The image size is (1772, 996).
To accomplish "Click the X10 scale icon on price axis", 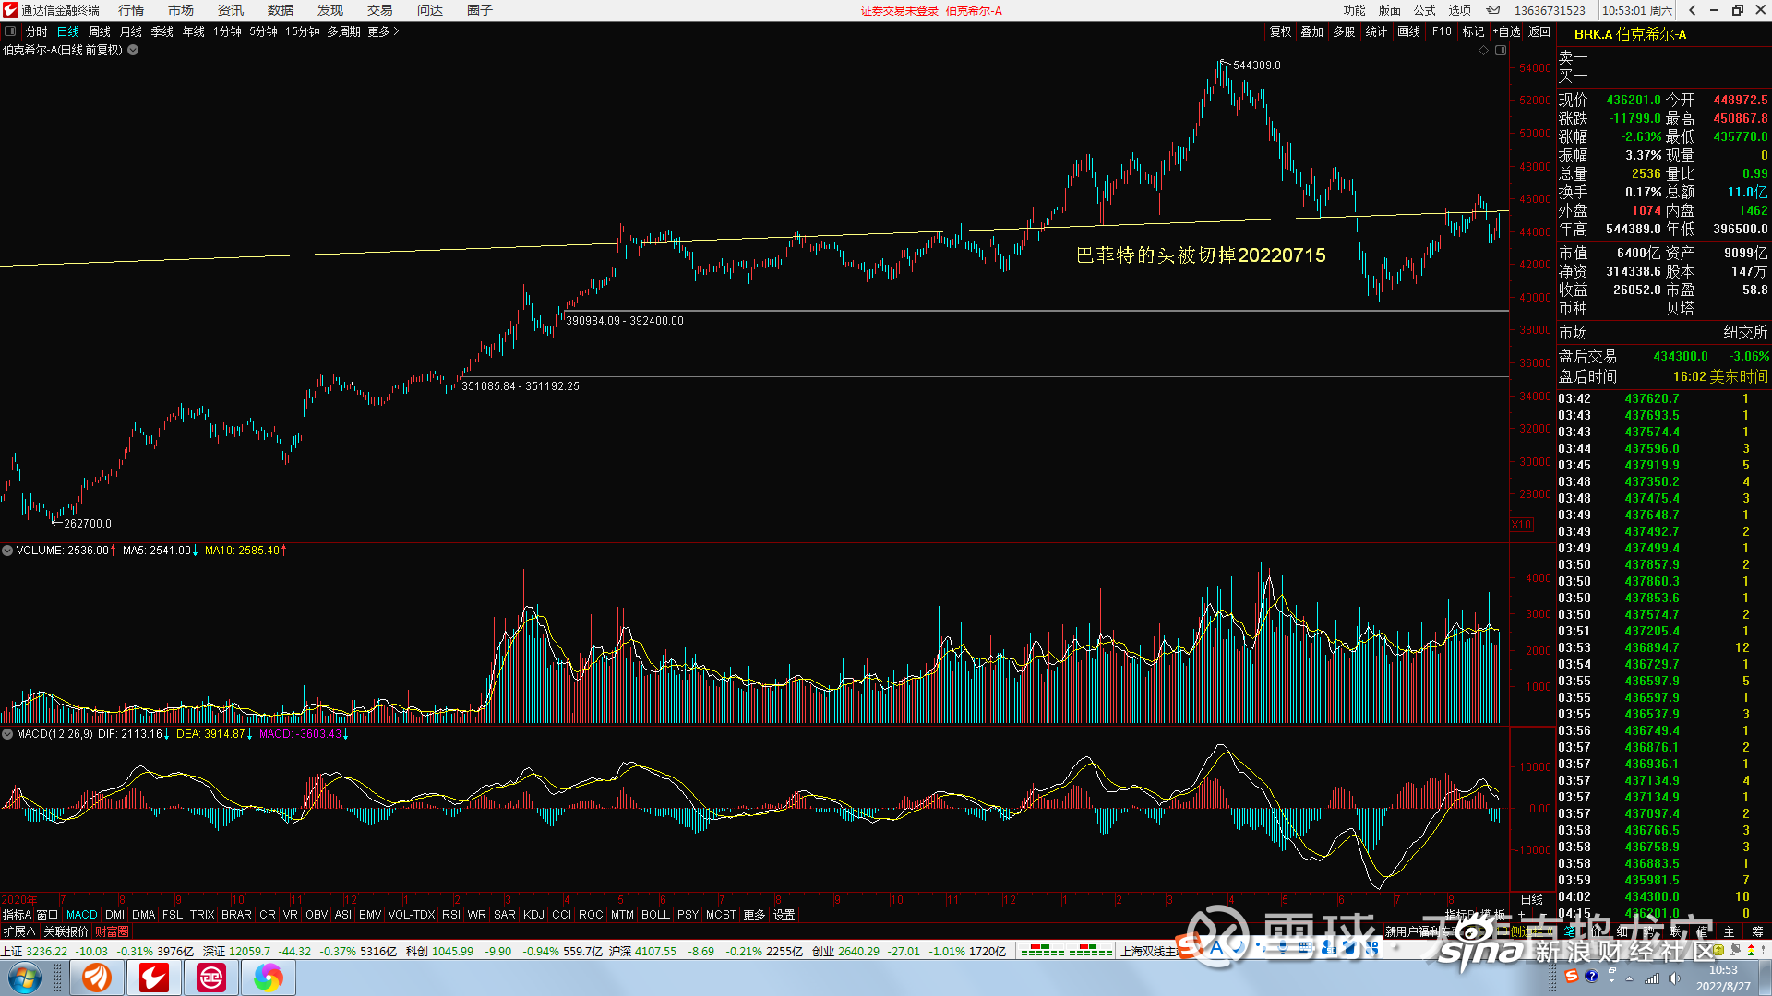I will coord(1521,525).
